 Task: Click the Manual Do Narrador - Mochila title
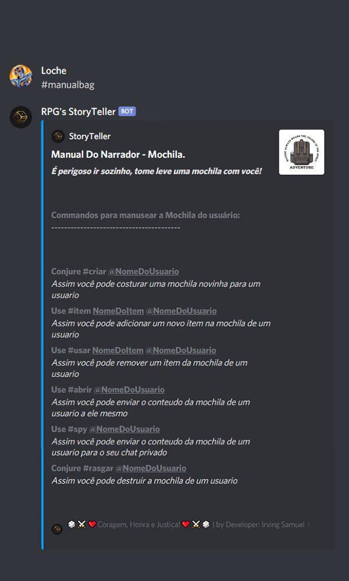click(118, 155)
